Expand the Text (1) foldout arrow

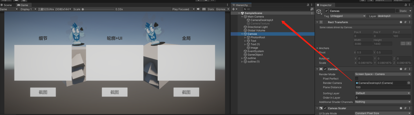point(245,44)
